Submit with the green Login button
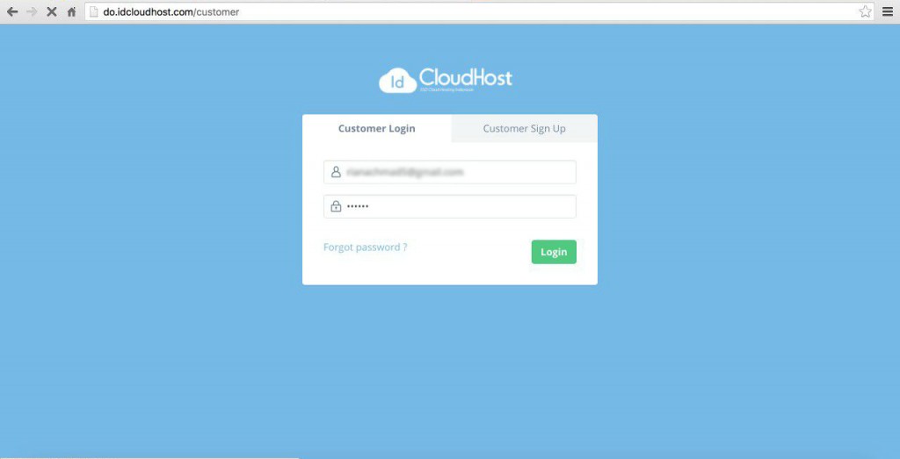Screen dimensions: 900x459 [554, 252]
